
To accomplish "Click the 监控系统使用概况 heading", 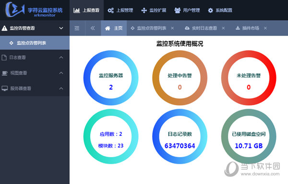I will (180, 44).
